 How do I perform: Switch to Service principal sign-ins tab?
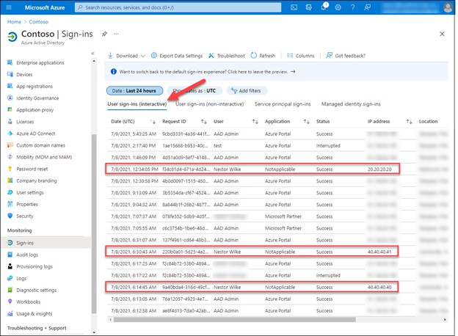pyautogui.click(x=283, y=104)
